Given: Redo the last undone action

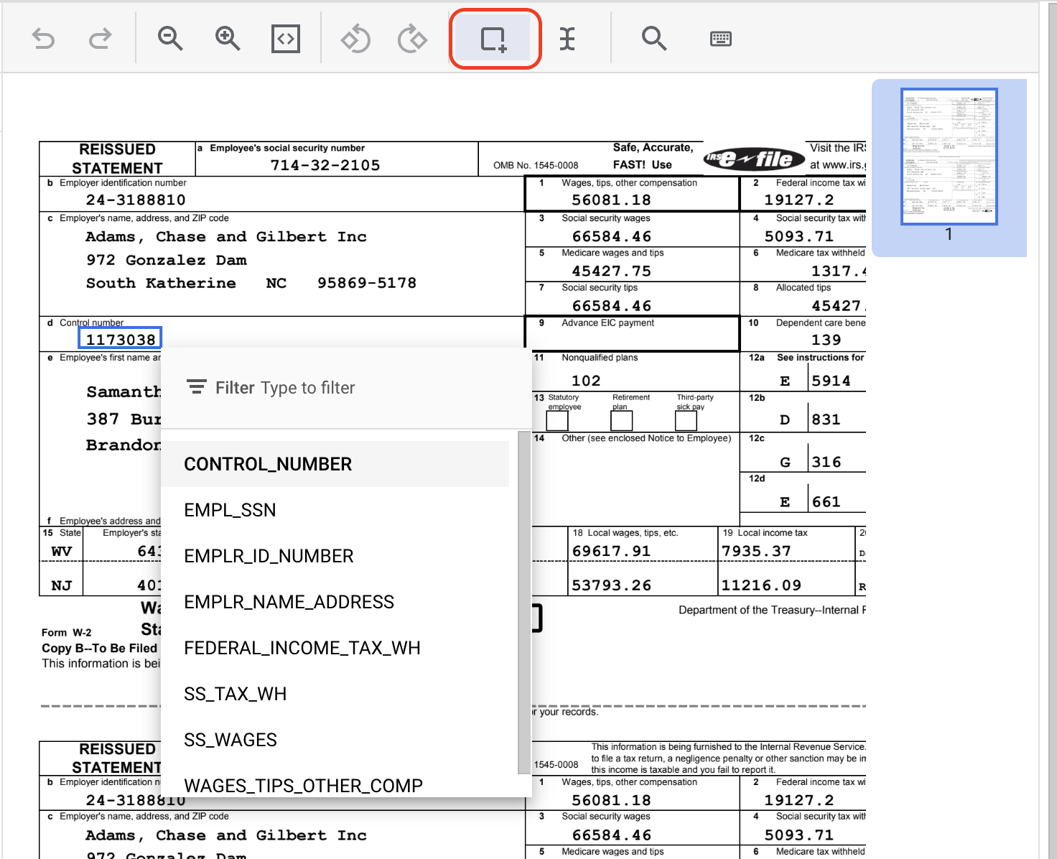Looking at the screenshot, I should [x=100, y=38].
